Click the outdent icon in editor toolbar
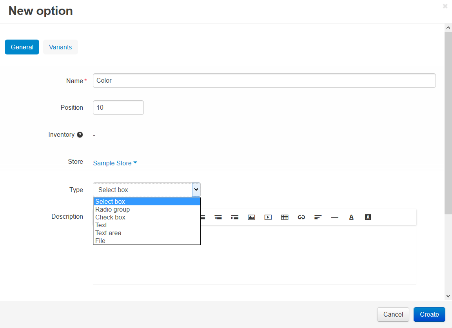Screen dimensions: 452x328 218,217
